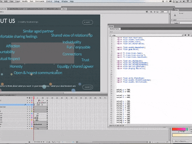Click the next button on stage

(x=88, y=87)
